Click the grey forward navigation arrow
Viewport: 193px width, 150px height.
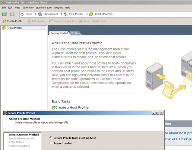tap(12, 14)
